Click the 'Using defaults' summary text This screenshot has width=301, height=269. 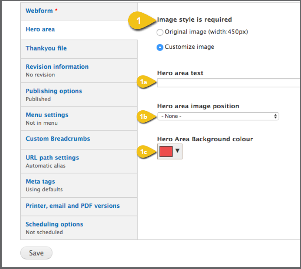(x=44, y=190)
